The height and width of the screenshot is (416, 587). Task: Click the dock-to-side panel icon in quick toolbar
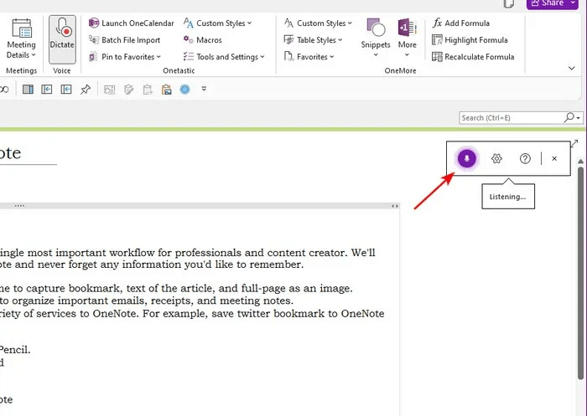pyautogui.click(x=28, y=90)
